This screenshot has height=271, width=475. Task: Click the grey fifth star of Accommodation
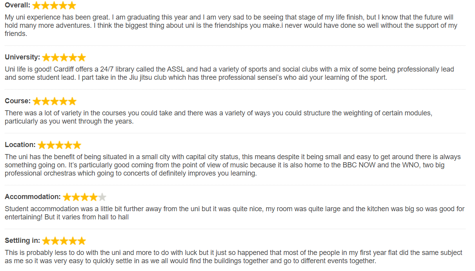click(x=102, y=197)
